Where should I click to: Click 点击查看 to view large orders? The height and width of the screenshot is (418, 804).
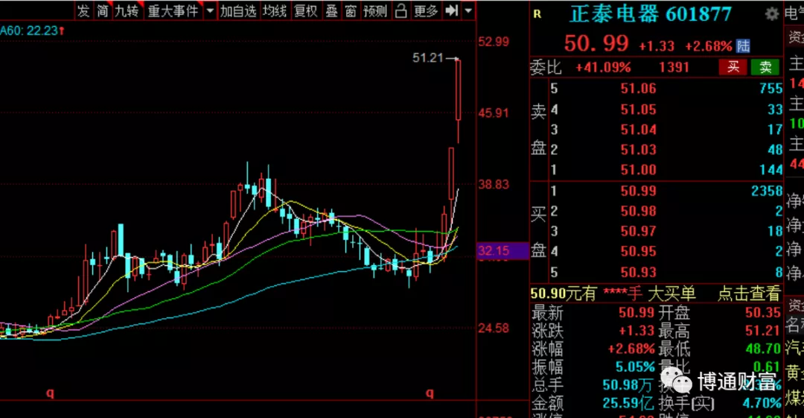[749, 294]
